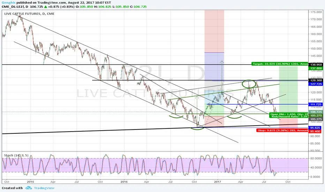Click the 120.000 price axis value
Image resolution: width=325 pixels, height=192 pixels.
coord(316,93)
